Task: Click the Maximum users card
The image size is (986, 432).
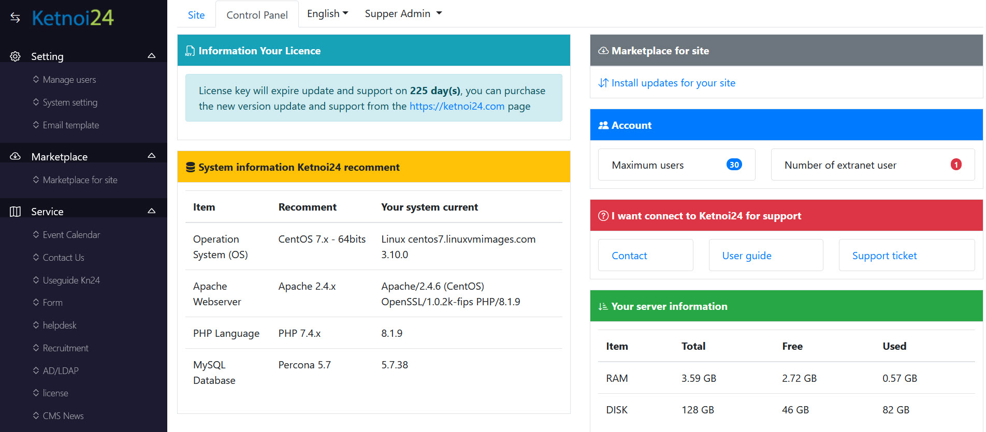Action: (676, 165)
